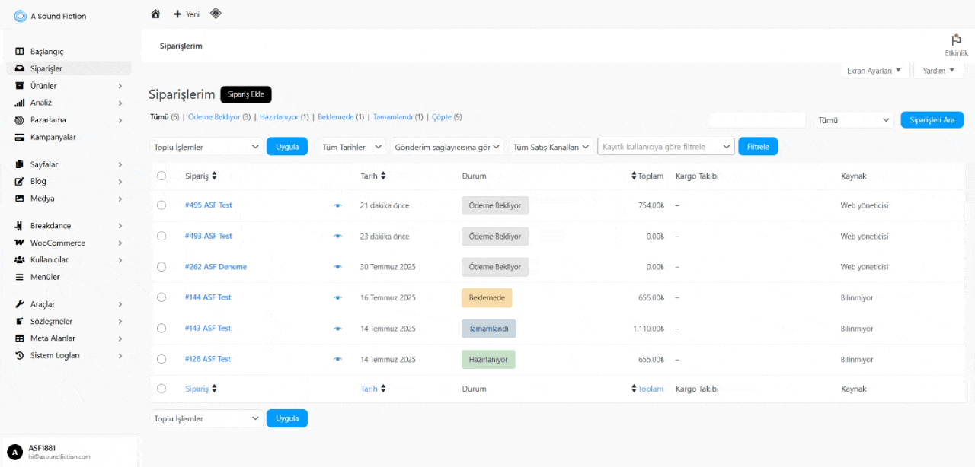The width and height of the screenshot is (975, 467).
Task: Sort orders by Tarih column arrows
Action: coord(382,176)
